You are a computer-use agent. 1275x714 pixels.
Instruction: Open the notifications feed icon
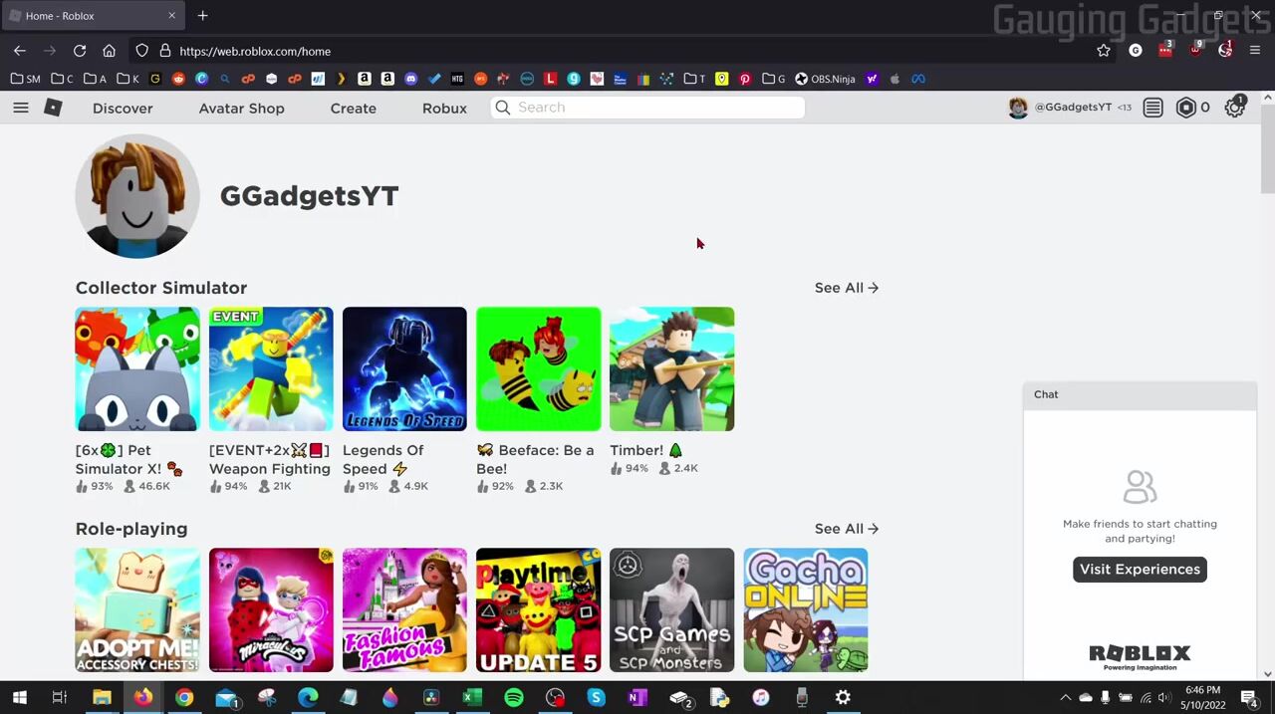point(1152,108)
